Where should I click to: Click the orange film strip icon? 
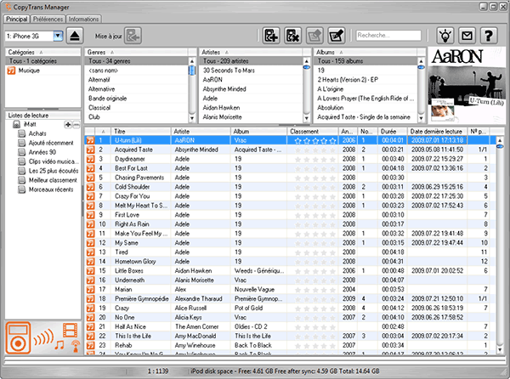pyautogui.click(x=71, y=330)
